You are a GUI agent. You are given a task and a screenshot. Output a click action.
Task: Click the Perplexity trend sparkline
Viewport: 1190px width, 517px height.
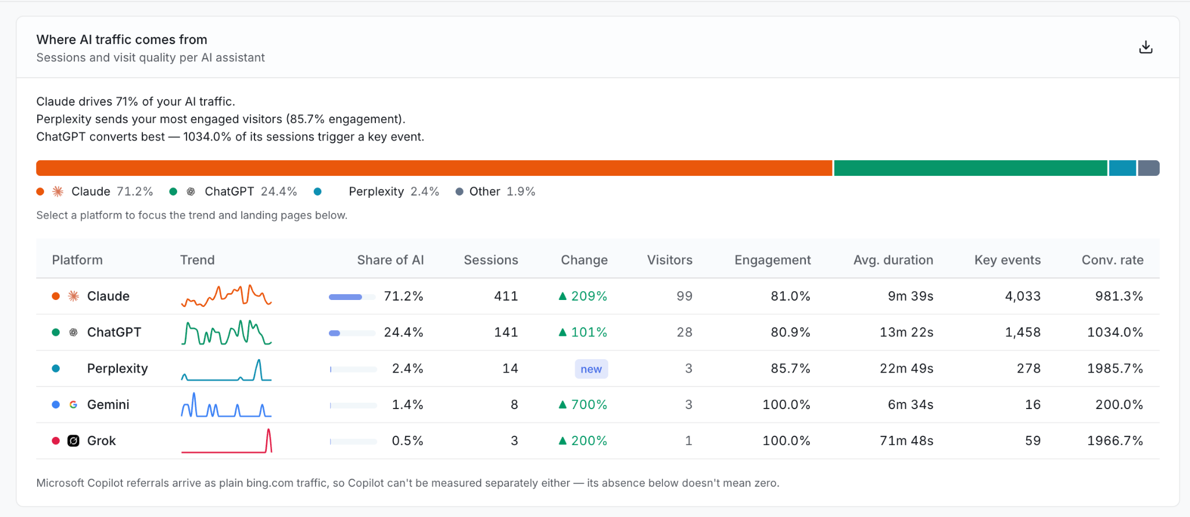[227, 370]
